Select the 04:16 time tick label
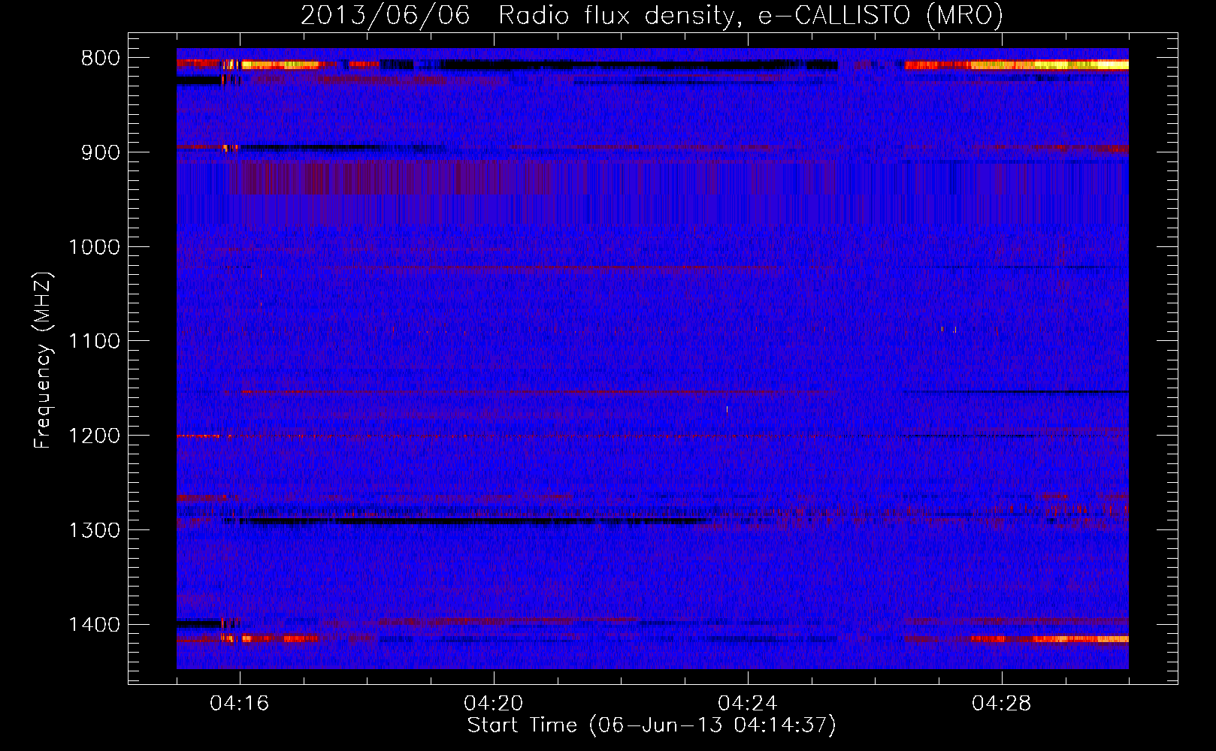 tap(240, 704)
